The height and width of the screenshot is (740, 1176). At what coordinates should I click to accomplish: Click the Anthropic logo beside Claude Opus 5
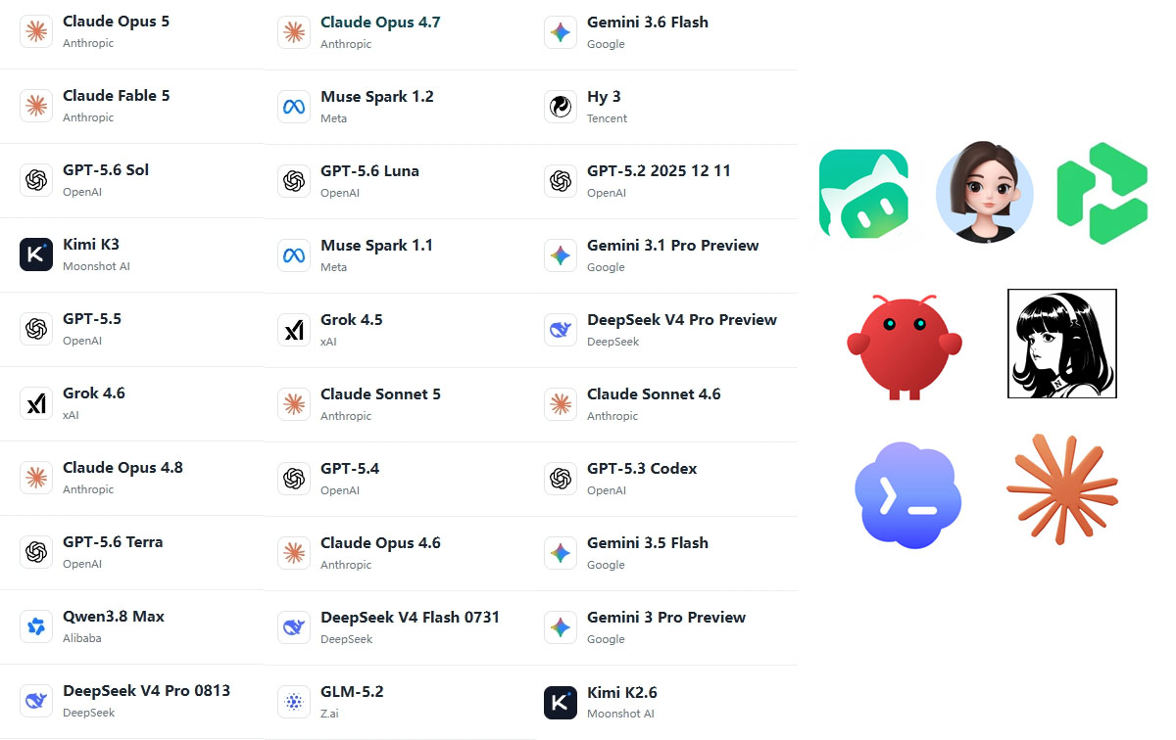point(36,31)
